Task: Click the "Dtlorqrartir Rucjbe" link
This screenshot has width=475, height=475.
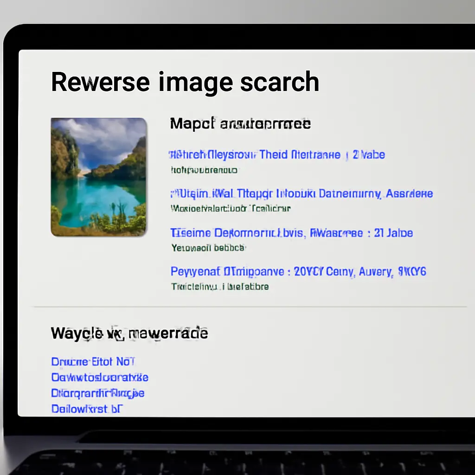Action: pos(97,393)
